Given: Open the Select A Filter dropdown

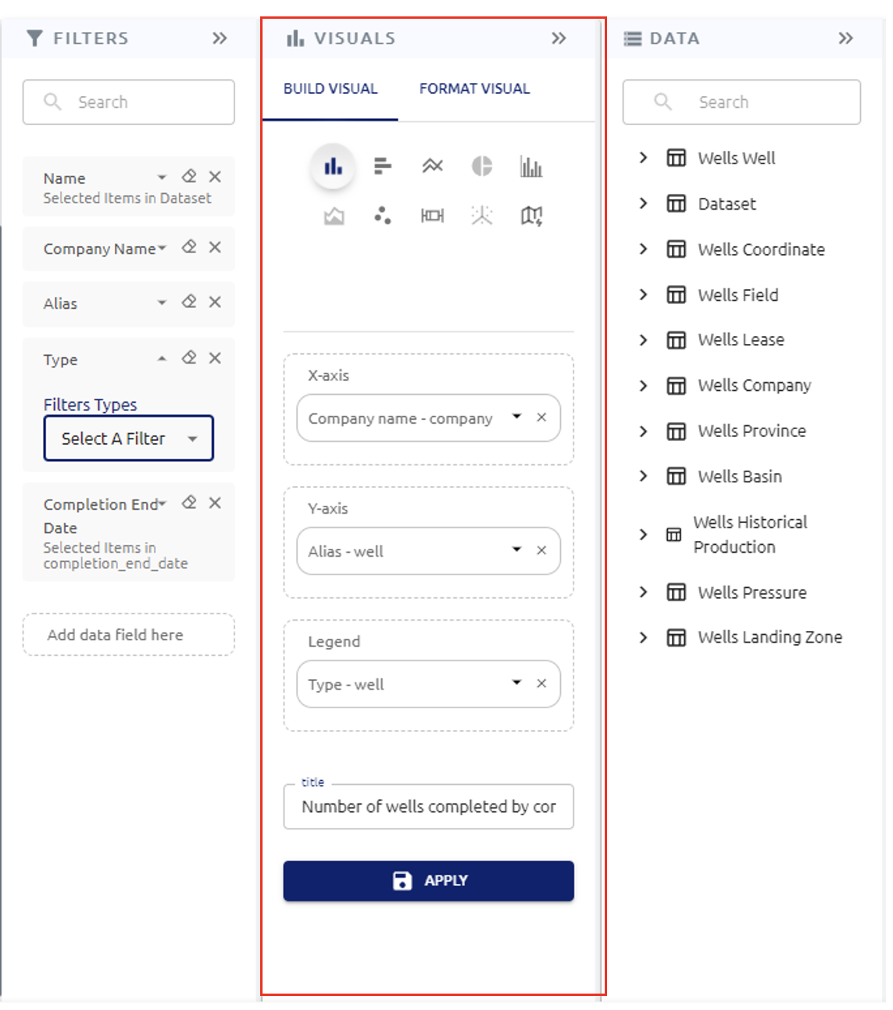Looking at the screenshot, I should [129, 439].
